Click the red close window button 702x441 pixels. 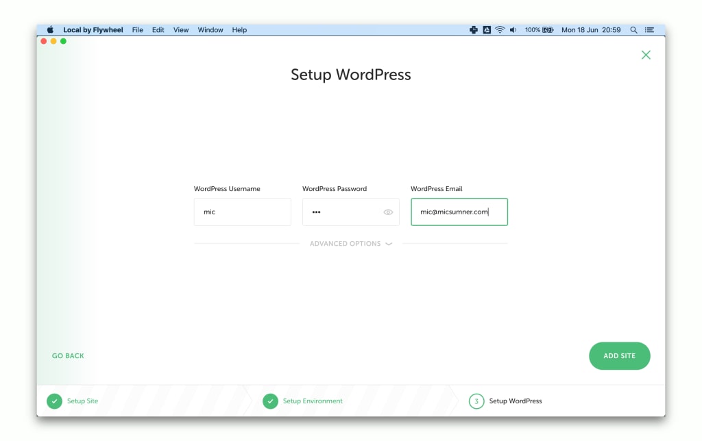point(44,41)
